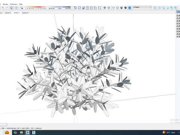This screenshot has height=135, width=180.
Task: Select Hidden Line face style
Action: [x=117, y=8]
